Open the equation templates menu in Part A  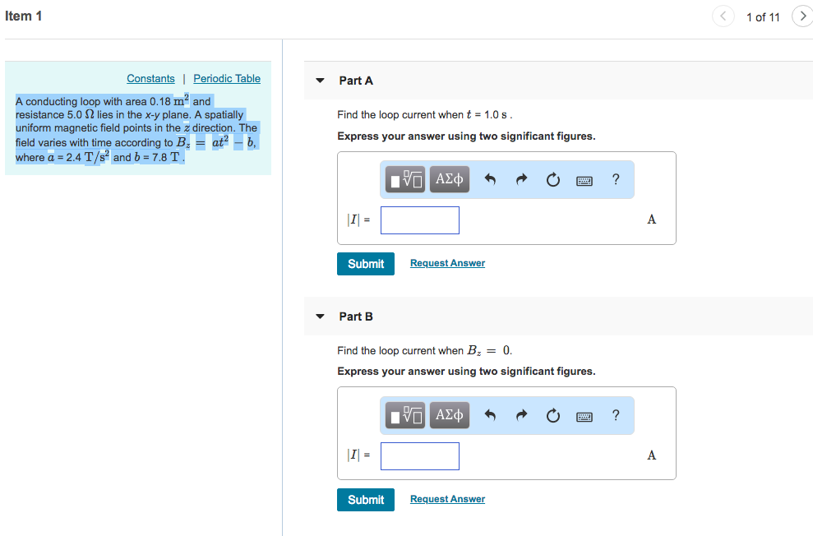coord(404,179)
